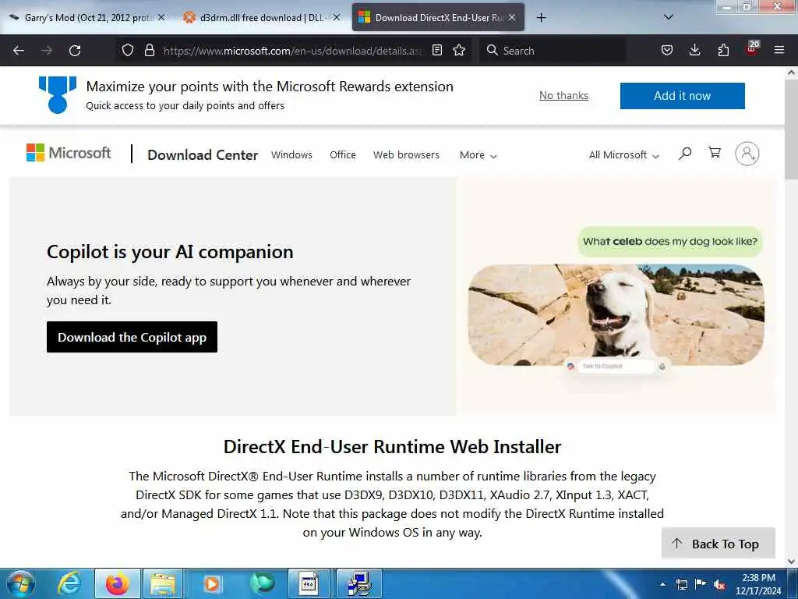Open File Explorer from the taskbar
The height and width of the screenshot is (599, 798).
pos(163,583)
